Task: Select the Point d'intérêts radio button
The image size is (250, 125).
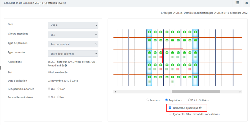Action: pyautogui.click(x=189, y=100)
